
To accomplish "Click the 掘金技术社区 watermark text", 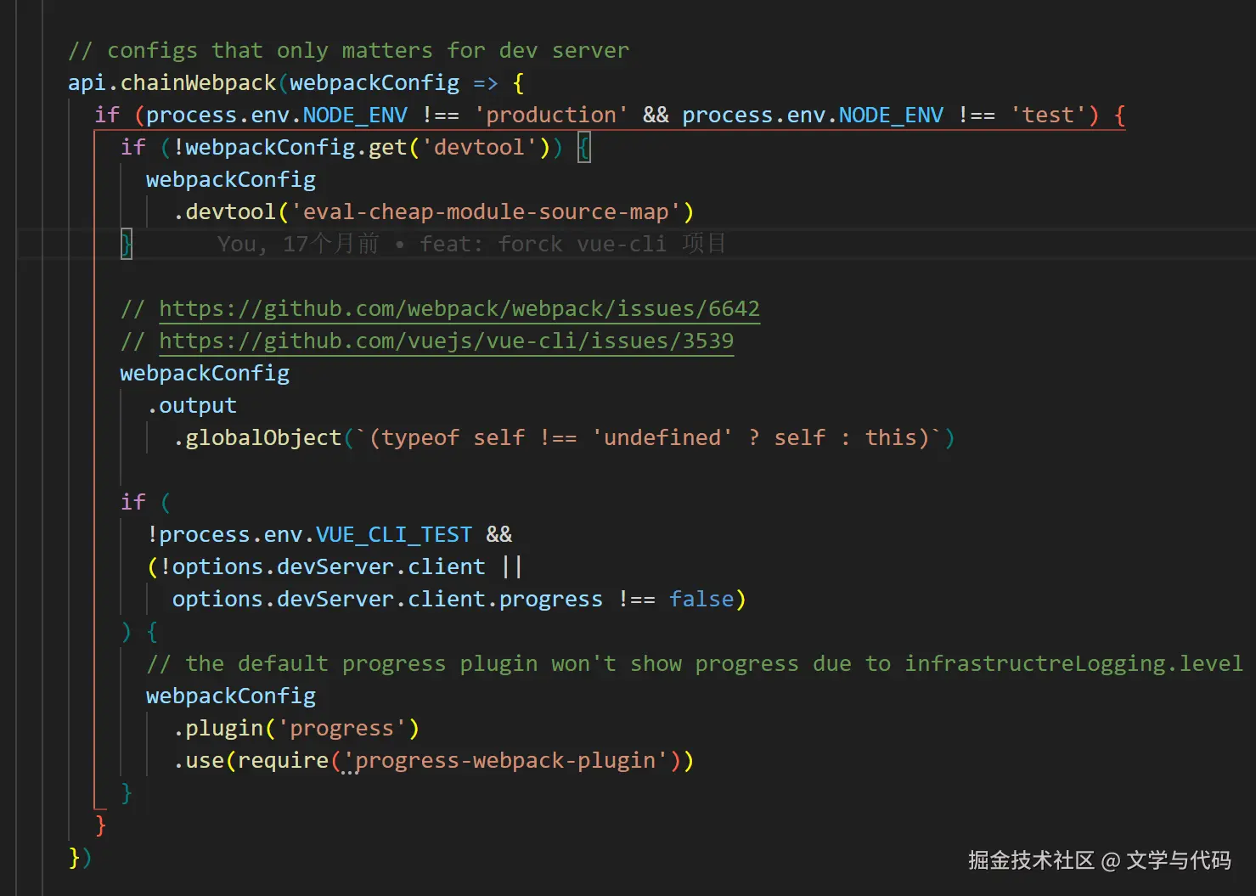I will pos(1031,860).
